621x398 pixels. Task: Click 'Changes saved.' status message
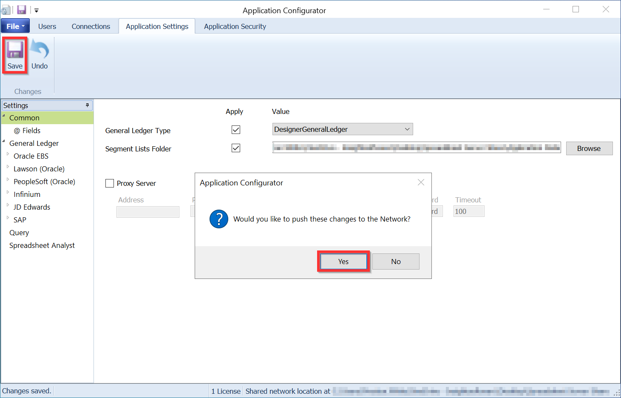pyautogui.click(x=27, y=391)
